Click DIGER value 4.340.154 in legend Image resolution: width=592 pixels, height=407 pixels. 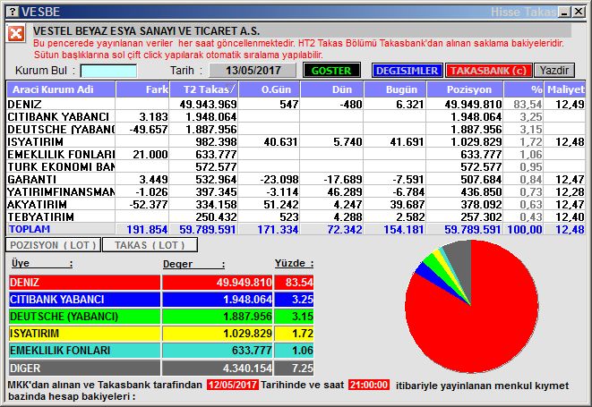pyautogui.click(x=218, y=368)
